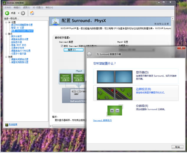Toggle the 使用 Surround checkbox
This screenshot has width=187, height=153.
tap(62, 46)
